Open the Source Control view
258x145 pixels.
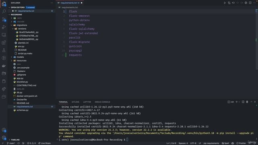click(x=4, y=19)
